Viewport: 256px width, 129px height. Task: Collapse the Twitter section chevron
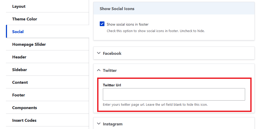tap(98, 70)
